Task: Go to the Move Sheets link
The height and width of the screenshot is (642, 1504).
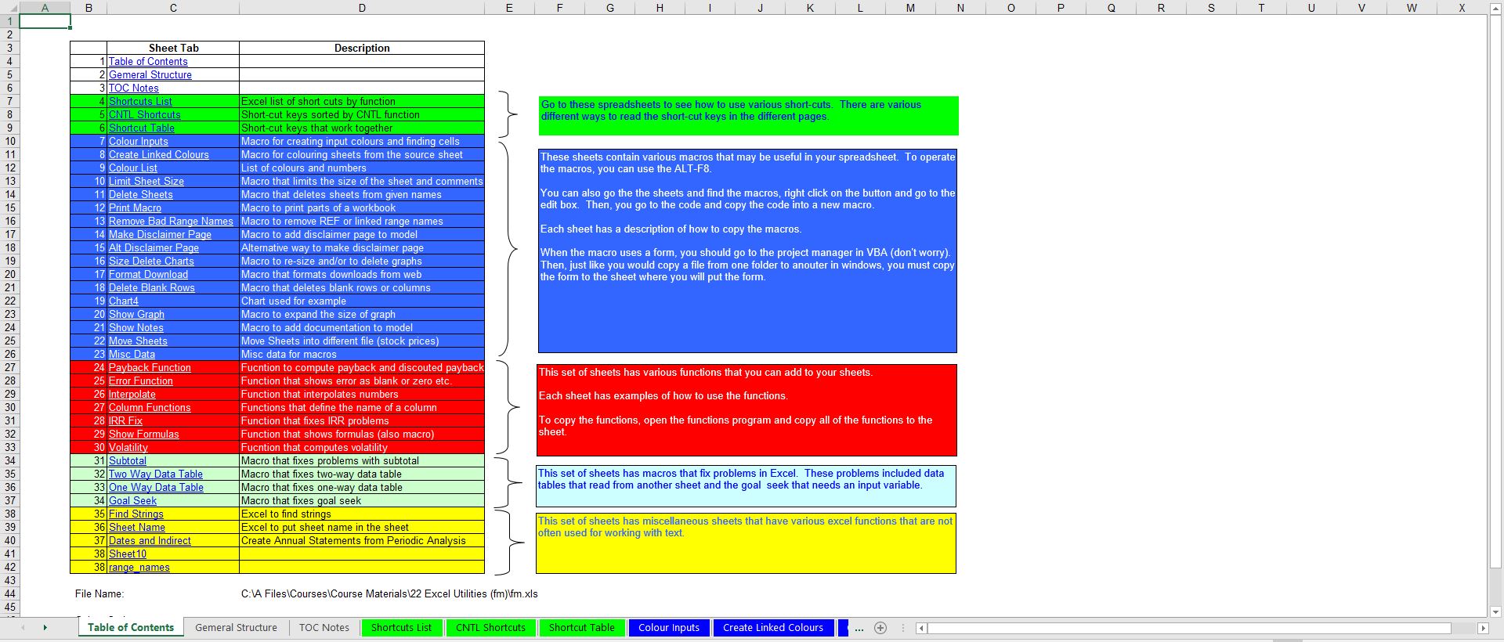Action: pyautogui.click(x=138, y=341)
